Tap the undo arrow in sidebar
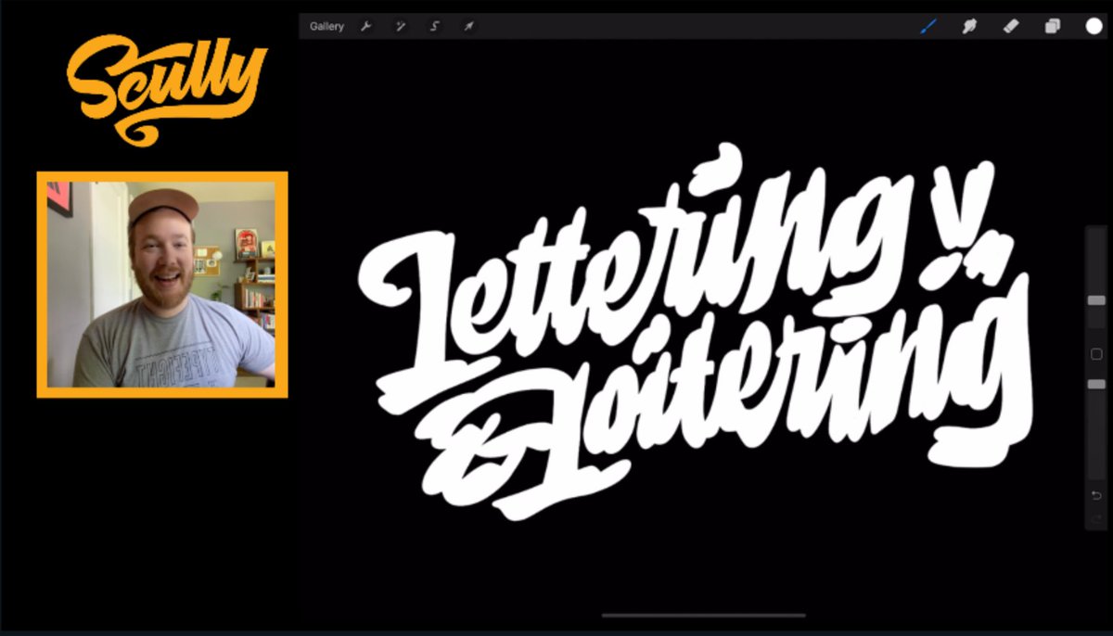This screenshot has width=1113, height=636. 1096,495
